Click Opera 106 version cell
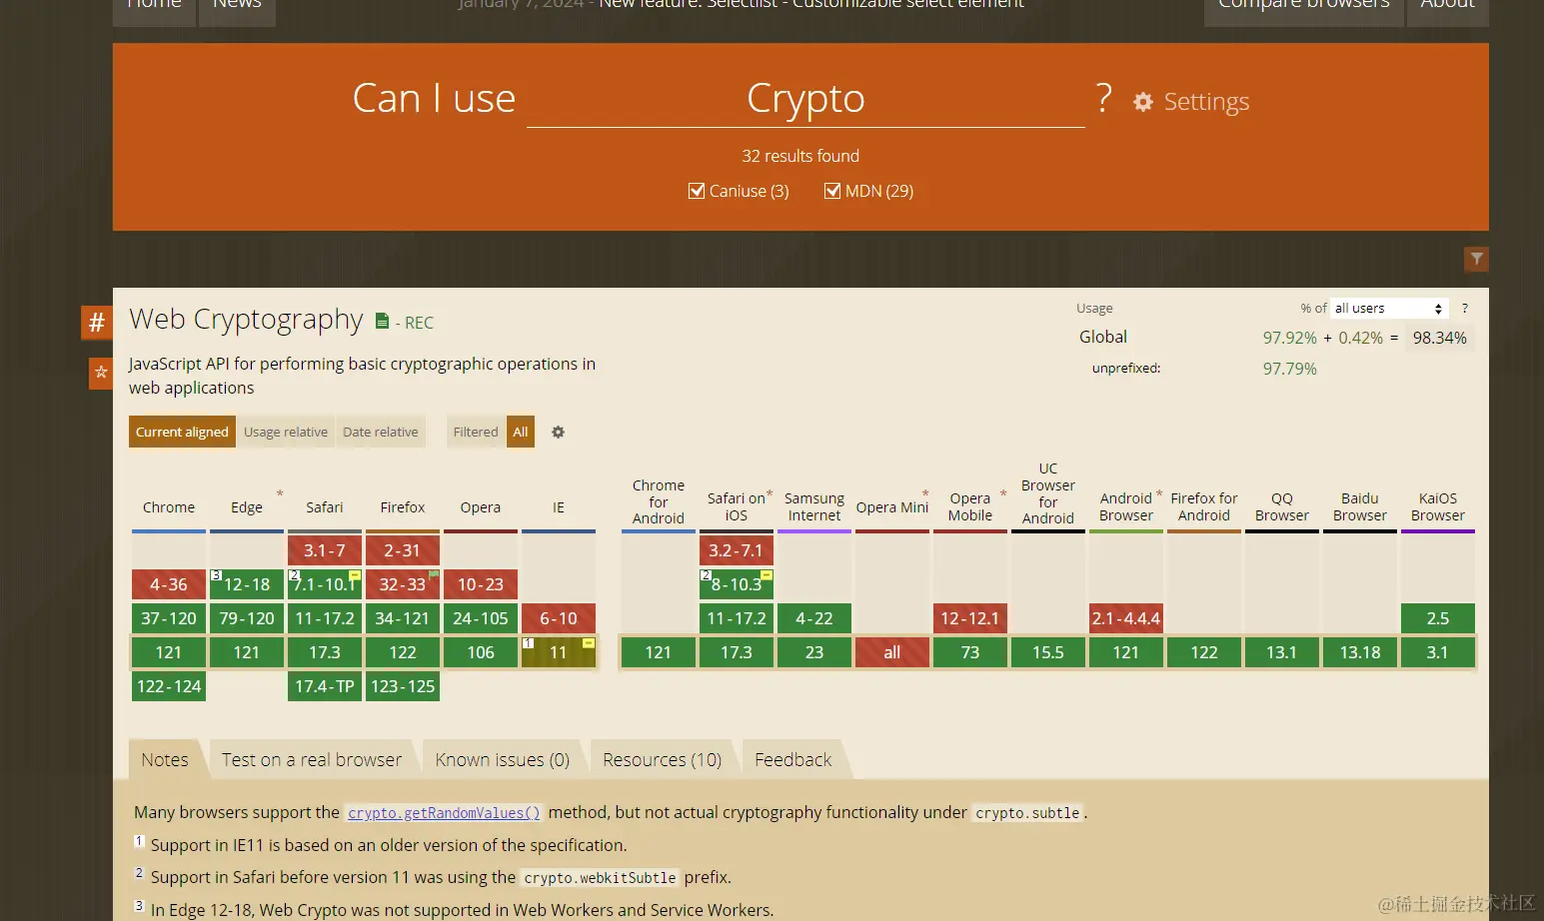The height and width of the screenshot is (921, 1544). point(481,652)
